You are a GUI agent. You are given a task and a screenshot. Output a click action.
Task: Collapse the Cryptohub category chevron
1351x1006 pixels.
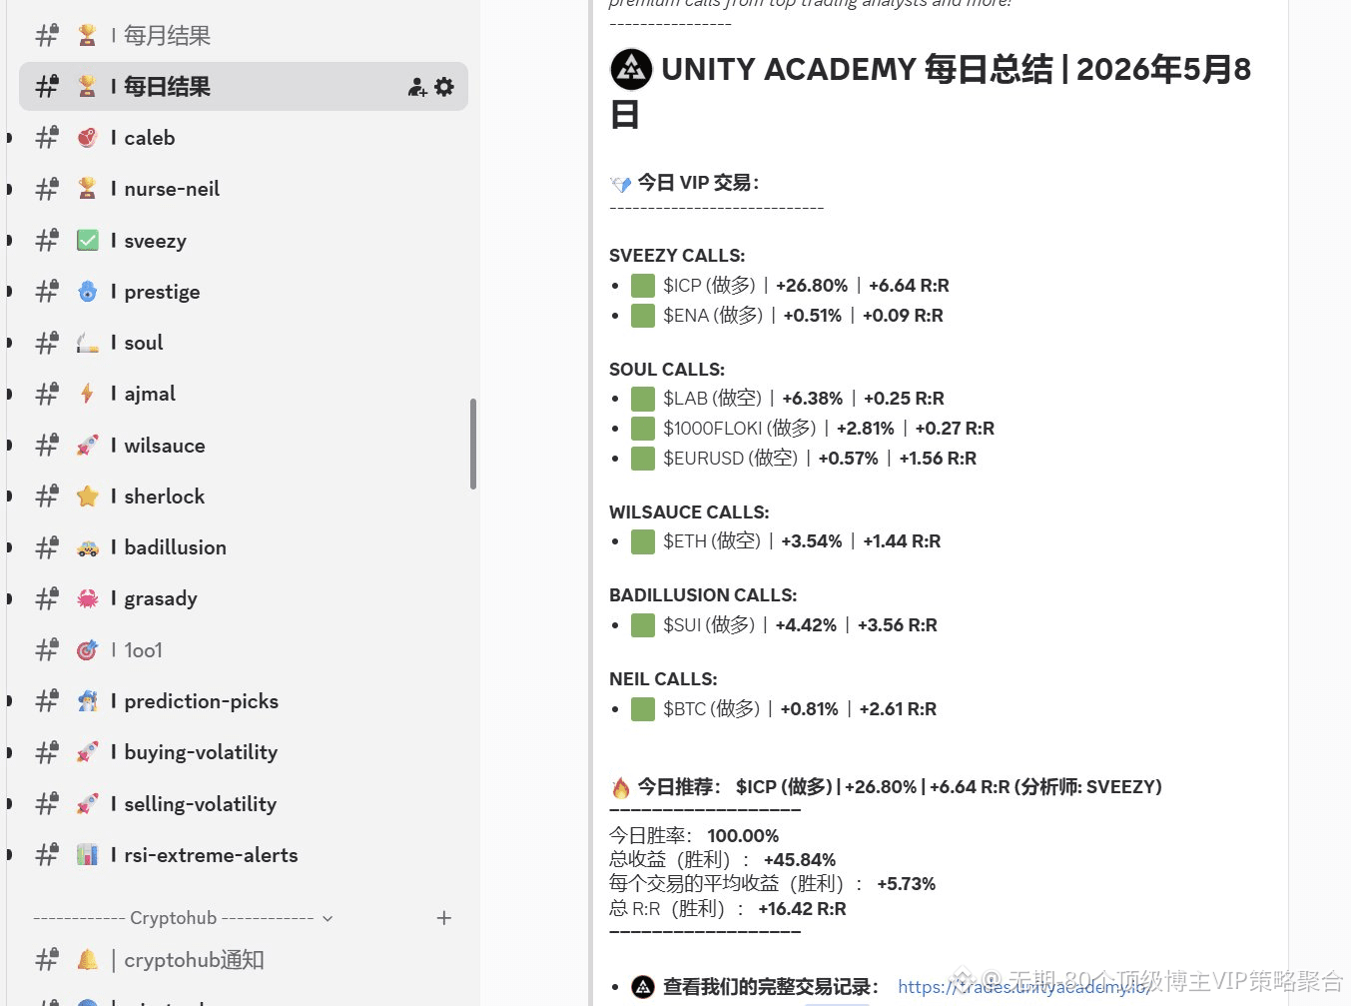328,918
